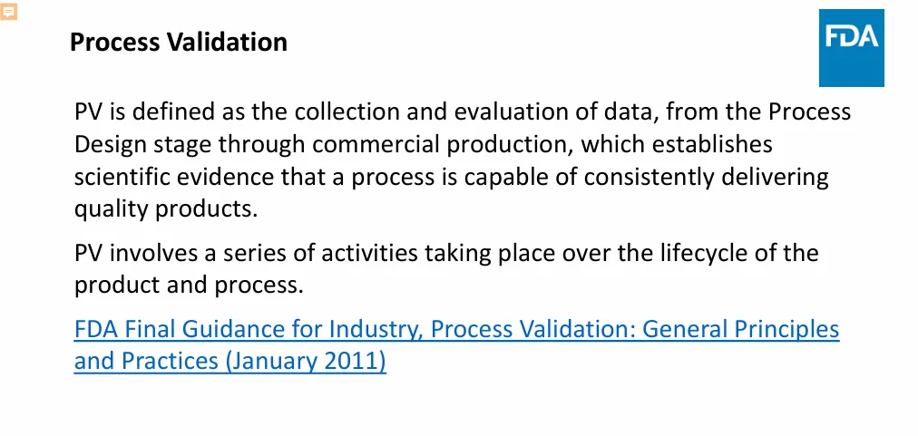The width and height of the screenshot is (918, 436).
Task: Click the phrase "consistently delivering" in the text
Action: coord(707,177)
